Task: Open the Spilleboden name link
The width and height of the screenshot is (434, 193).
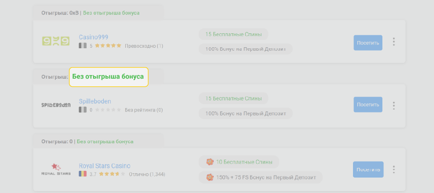Action: point(95,101)
